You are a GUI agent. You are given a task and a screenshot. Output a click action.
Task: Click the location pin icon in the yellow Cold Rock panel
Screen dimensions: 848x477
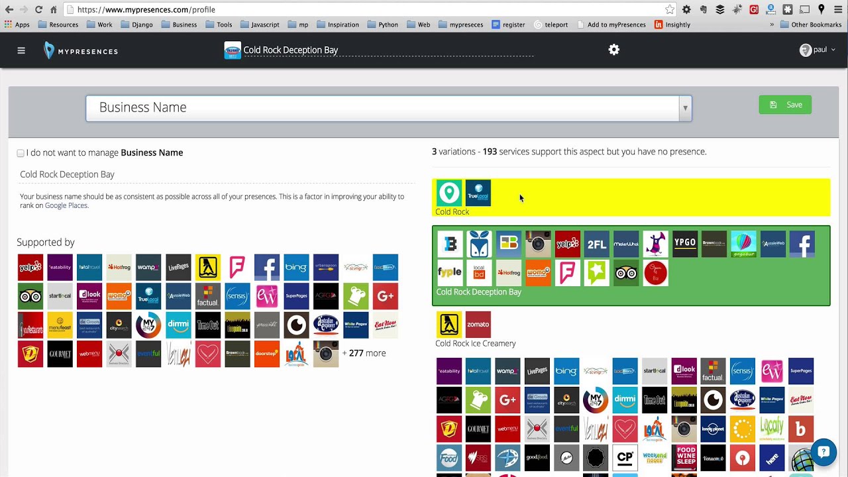[x=449, y=193]
